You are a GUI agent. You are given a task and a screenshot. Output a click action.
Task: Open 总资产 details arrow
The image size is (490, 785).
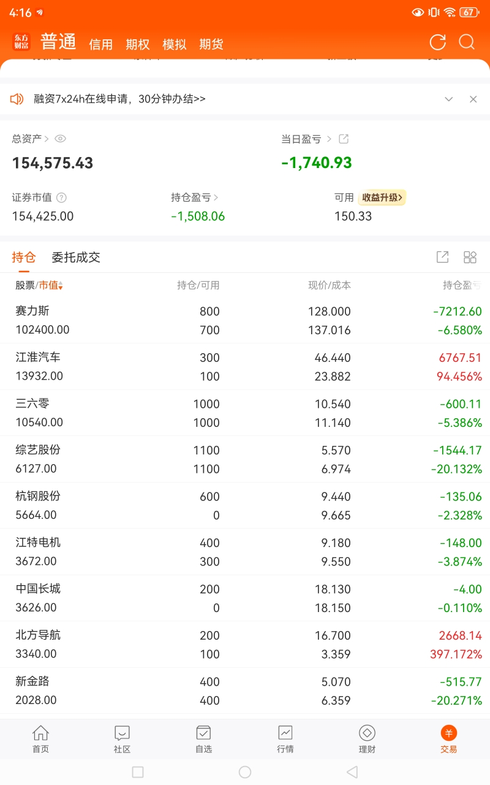click(47, 139)
